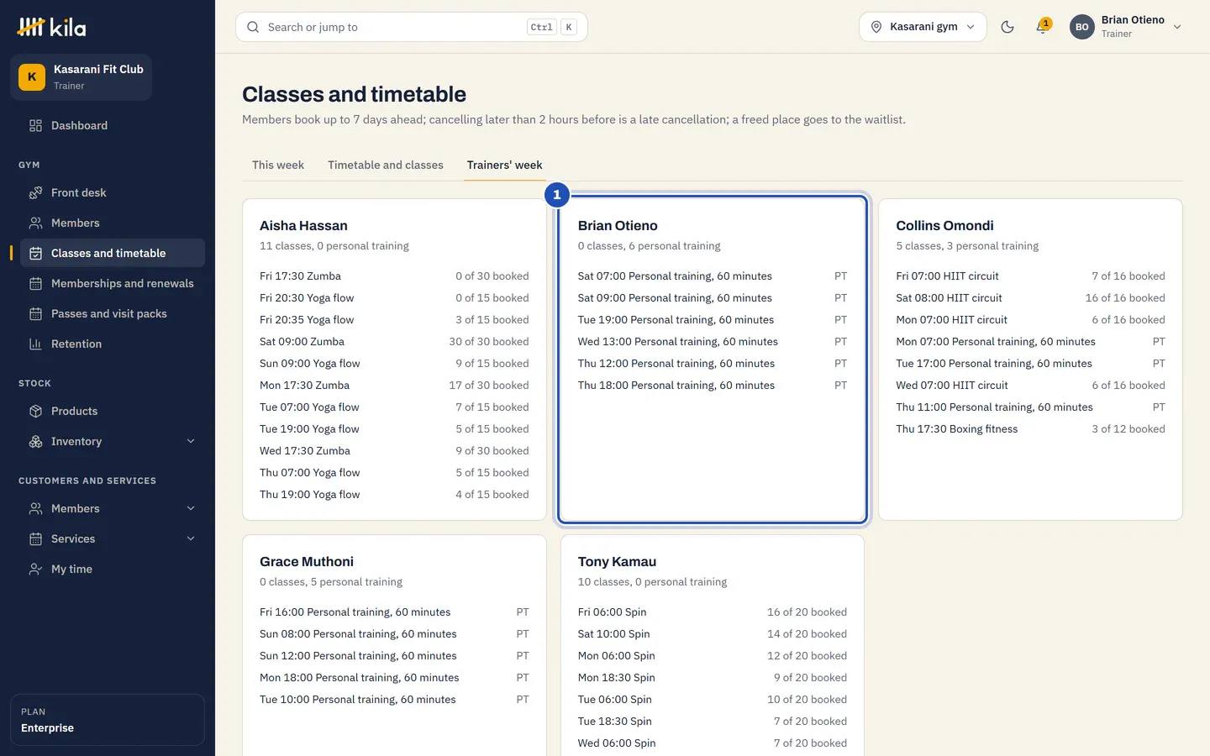Click the BO user avatar
This screenshot has width=1210, height=756.
point(1082,27)
